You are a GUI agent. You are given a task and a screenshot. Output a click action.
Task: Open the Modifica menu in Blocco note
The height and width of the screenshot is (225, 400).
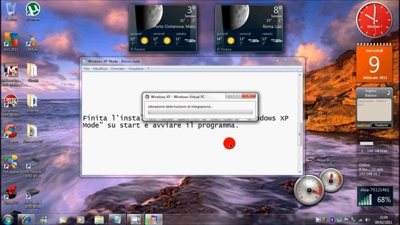(100, 69)
